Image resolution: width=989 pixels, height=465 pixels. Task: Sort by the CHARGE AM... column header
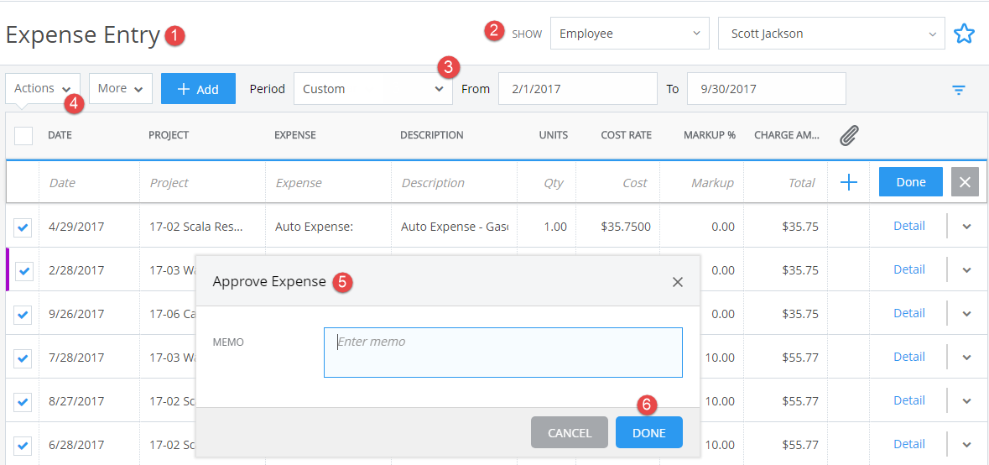click(787, 135)
